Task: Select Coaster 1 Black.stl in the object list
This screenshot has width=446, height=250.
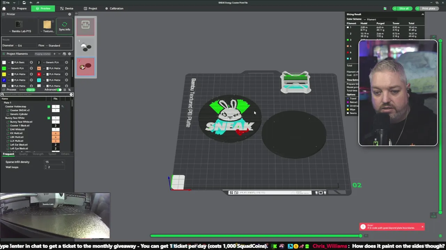Action: point(20,126)
